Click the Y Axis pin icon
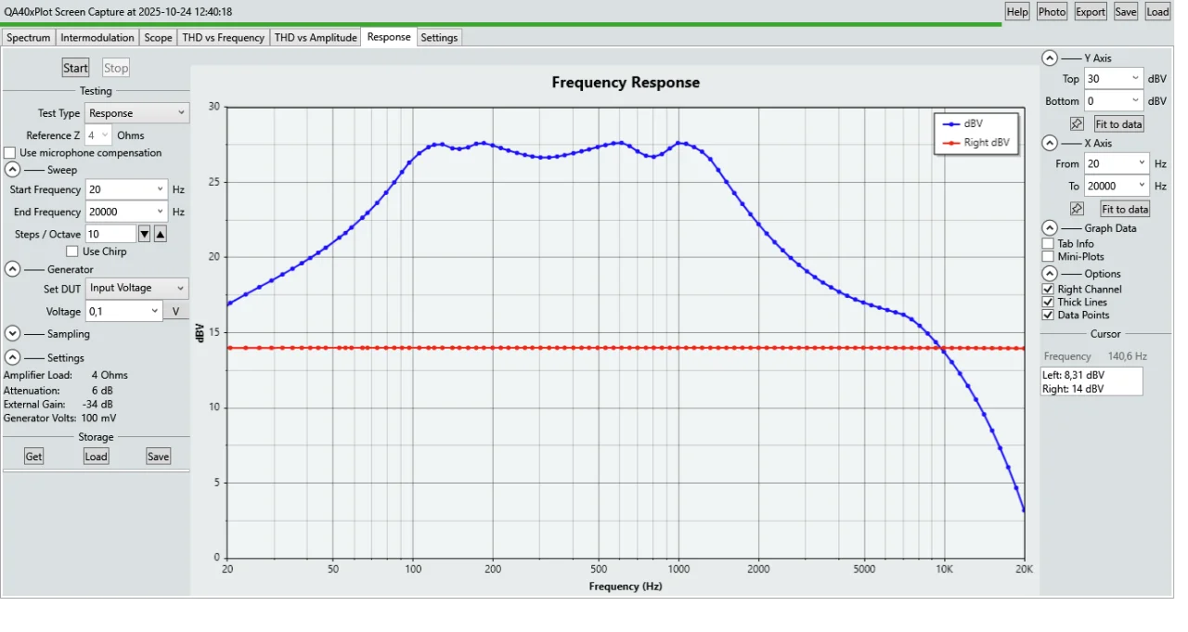Image resolution: width=1188 pixels, height=632 pixels. click(x=1077, y=123)
